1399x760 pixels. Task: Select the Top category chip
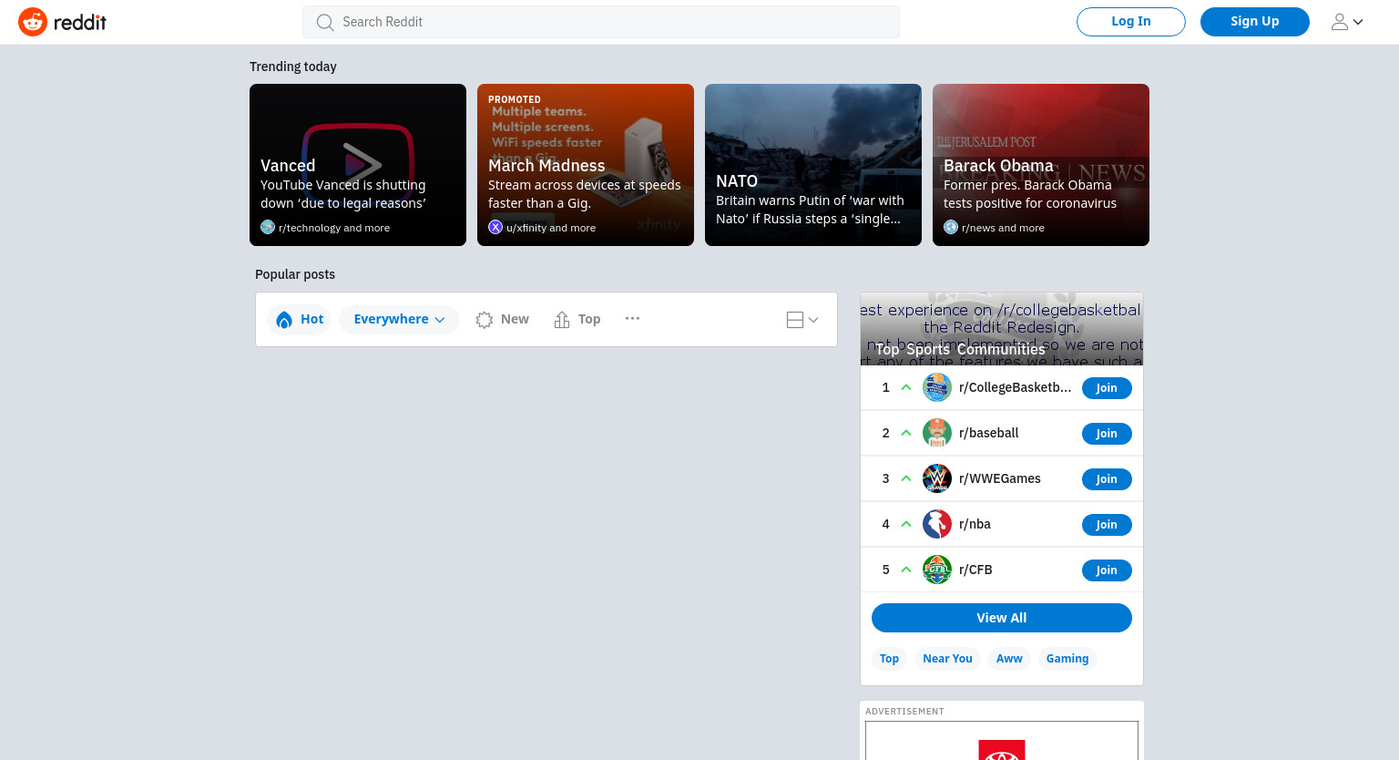[889, 659]
